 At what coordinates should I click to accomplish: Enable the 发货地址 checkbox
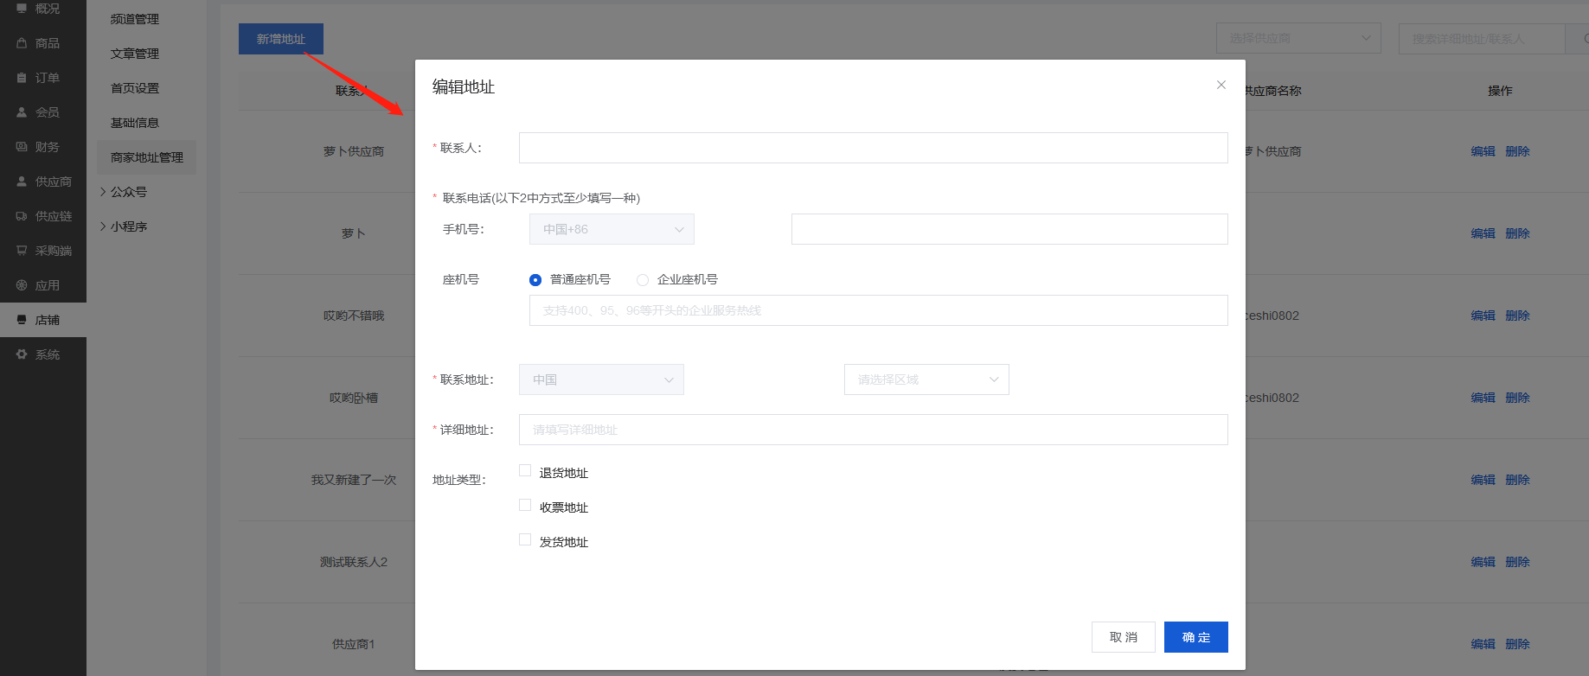click(525, 539)
